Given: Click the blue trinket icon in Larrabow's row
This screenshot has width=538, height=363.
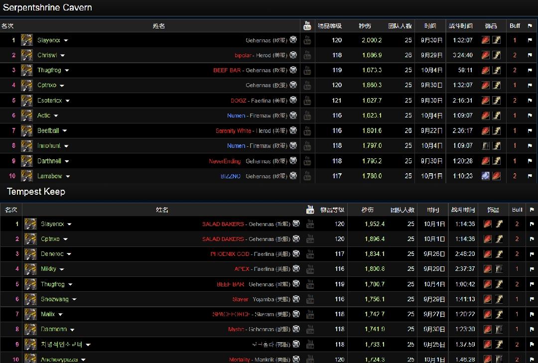Looking at the screenshot, I should tap(486, 176).
